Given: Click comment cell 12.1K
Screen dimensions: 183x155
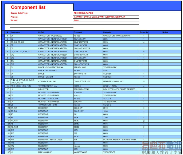Looking at the screenshot, I should click(x=88, y=137).
